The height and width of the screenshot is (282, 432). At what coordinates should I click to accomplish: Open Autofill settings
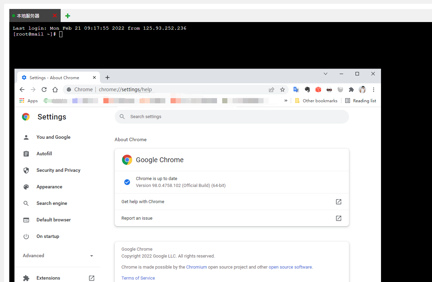[x=44, y=154]
